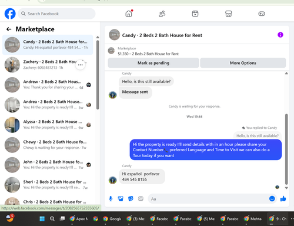Open the Chewy conversation

[48, 145]
